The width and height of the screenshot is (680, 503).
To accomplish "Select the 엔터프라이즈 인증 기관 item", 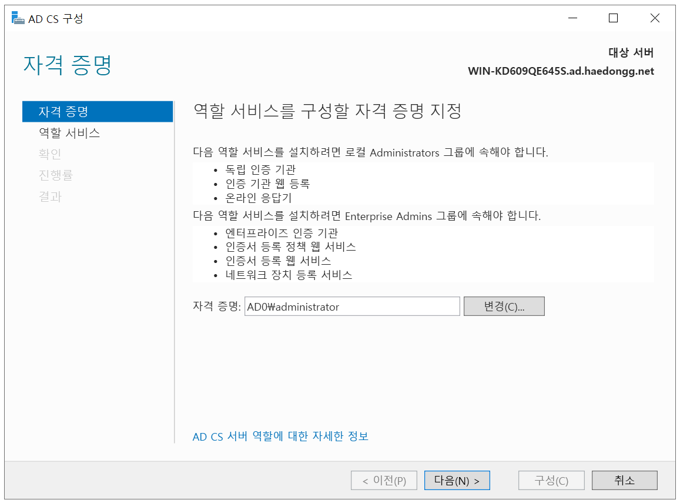I will [282, 233].
